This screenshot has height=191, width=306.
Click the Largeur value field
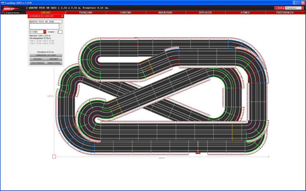[x=60, y=32]
